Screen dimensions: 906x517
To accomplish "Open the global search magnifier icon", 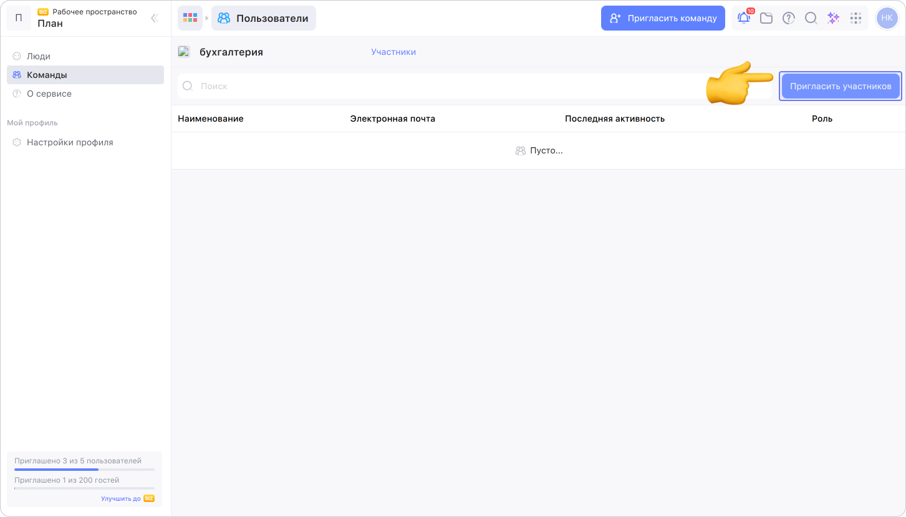I will click(811, 18).
